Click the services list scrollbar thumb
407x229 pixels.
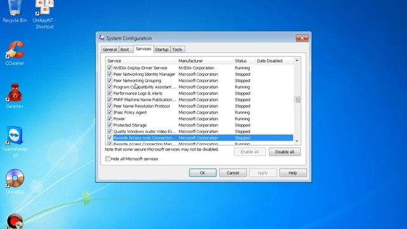297,100
